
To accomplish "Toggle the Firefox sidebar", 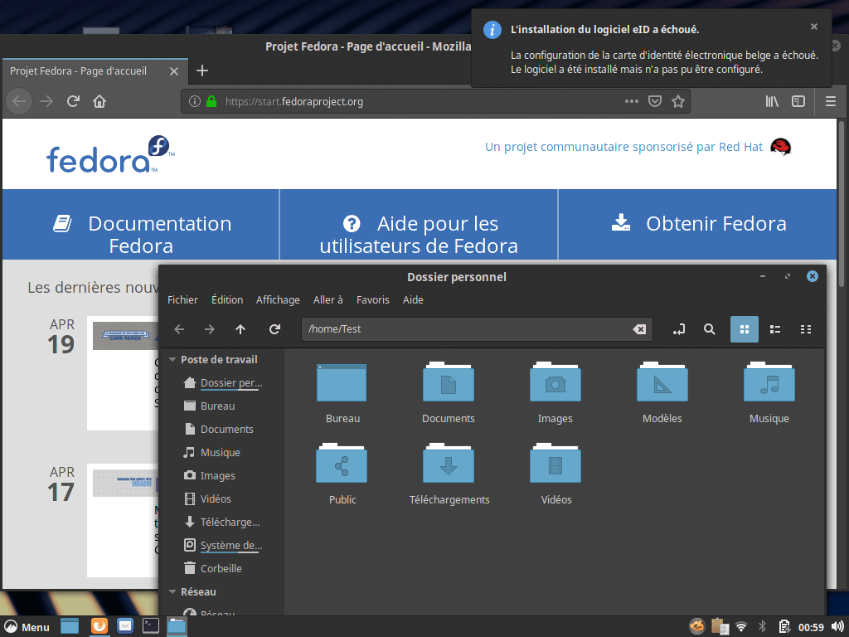I will point(798,101).
